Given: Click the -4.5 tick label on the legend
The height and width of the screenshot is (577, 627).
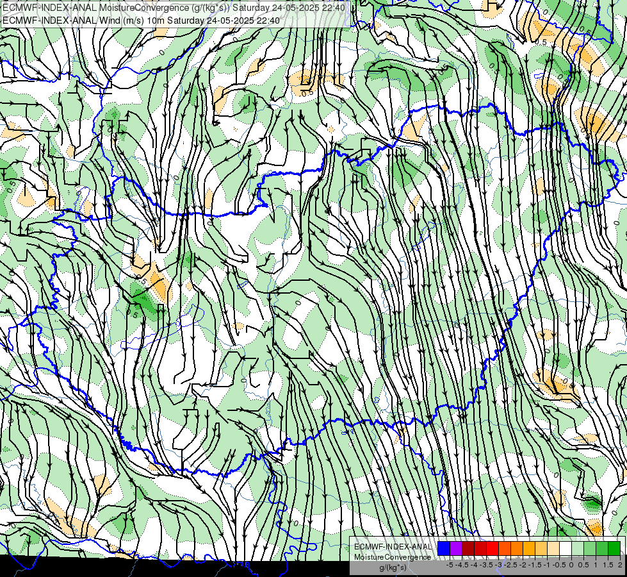Looking at the screenshot, I should 462,565.
